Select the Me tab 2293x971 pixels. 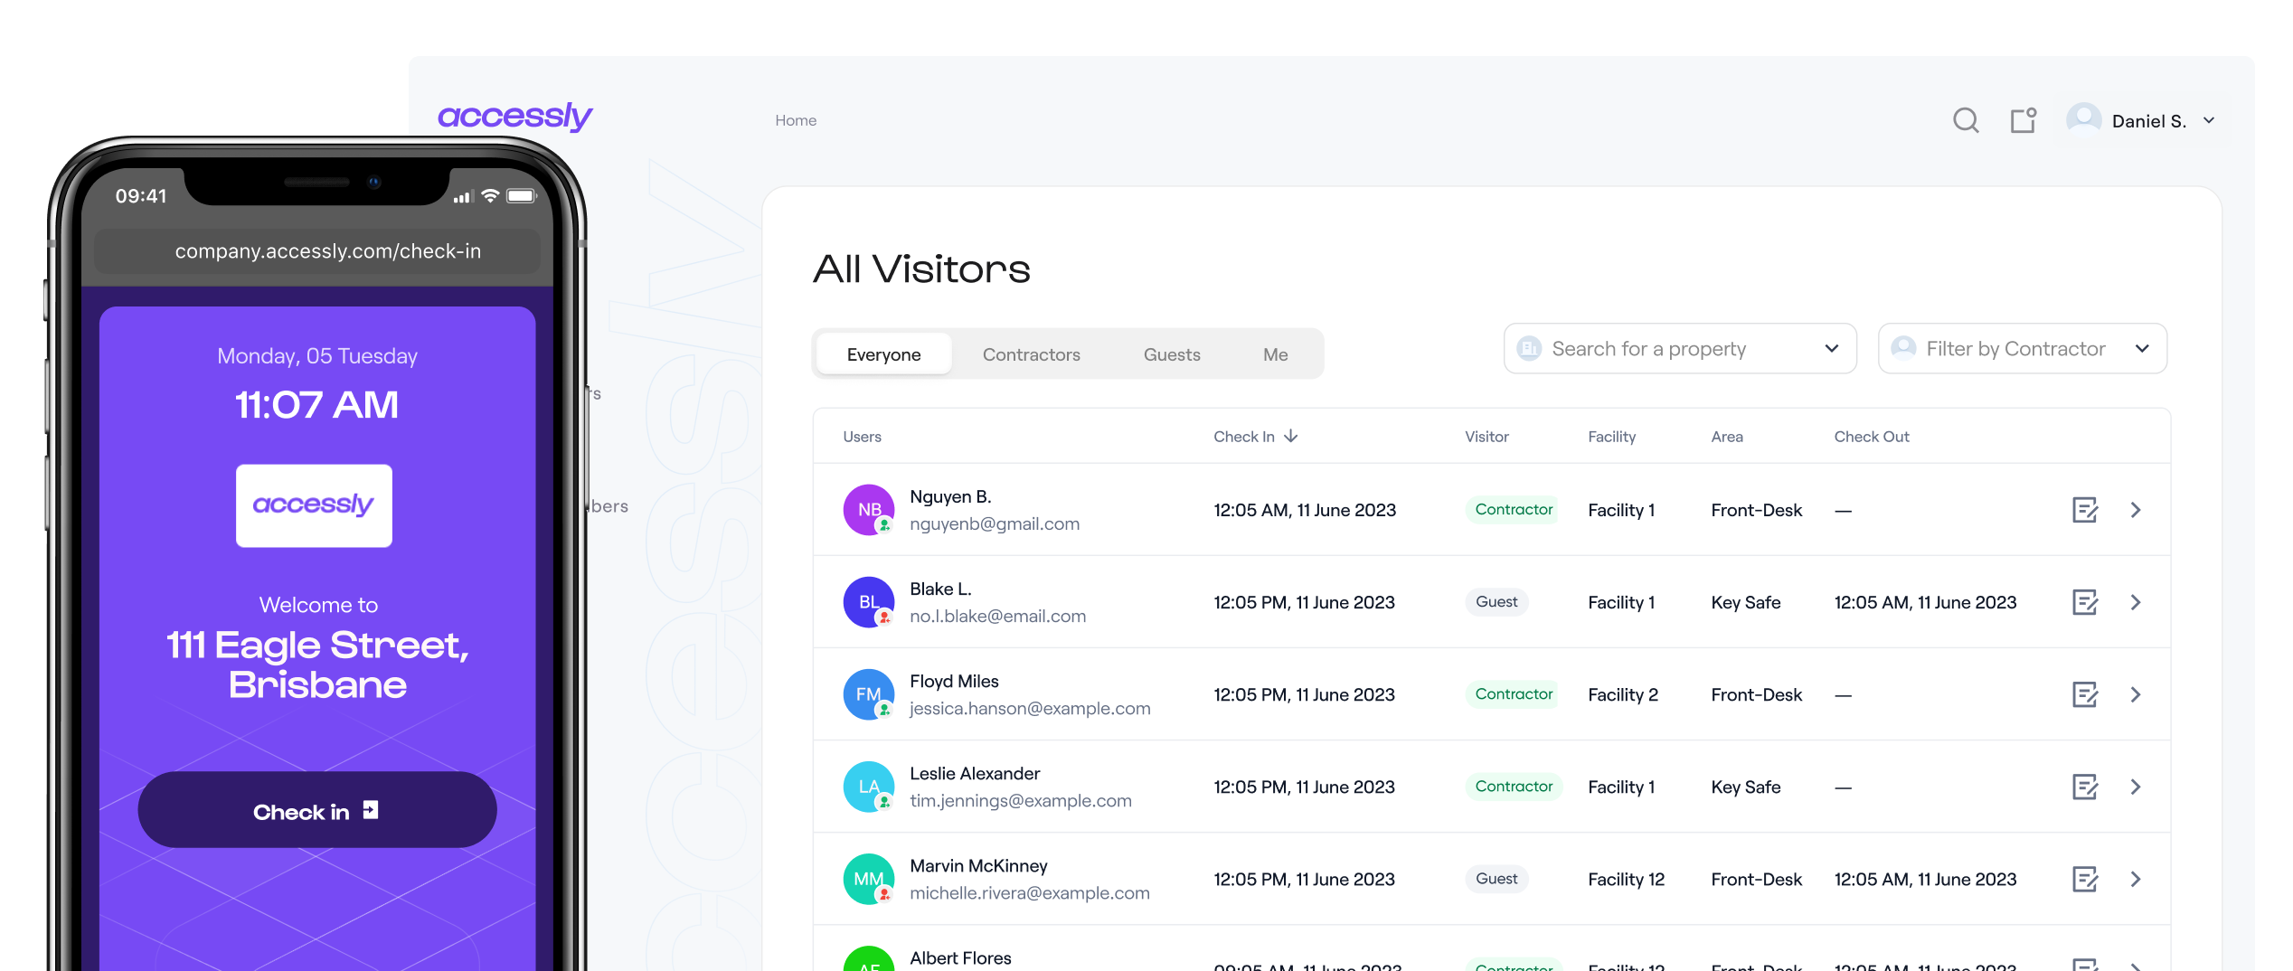tap(1275, 354)
